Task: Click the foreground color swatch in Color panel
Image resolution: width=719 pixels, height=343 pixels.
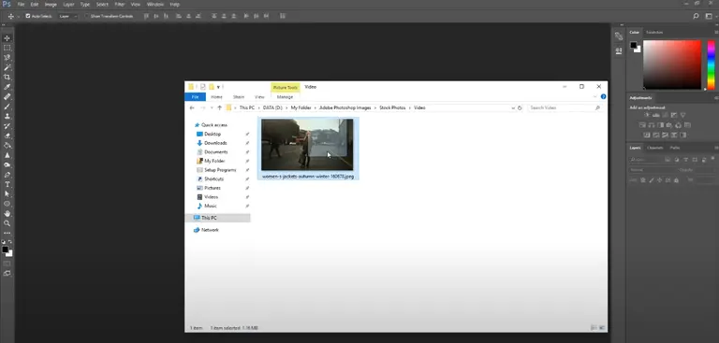Action: coord(633,45)
